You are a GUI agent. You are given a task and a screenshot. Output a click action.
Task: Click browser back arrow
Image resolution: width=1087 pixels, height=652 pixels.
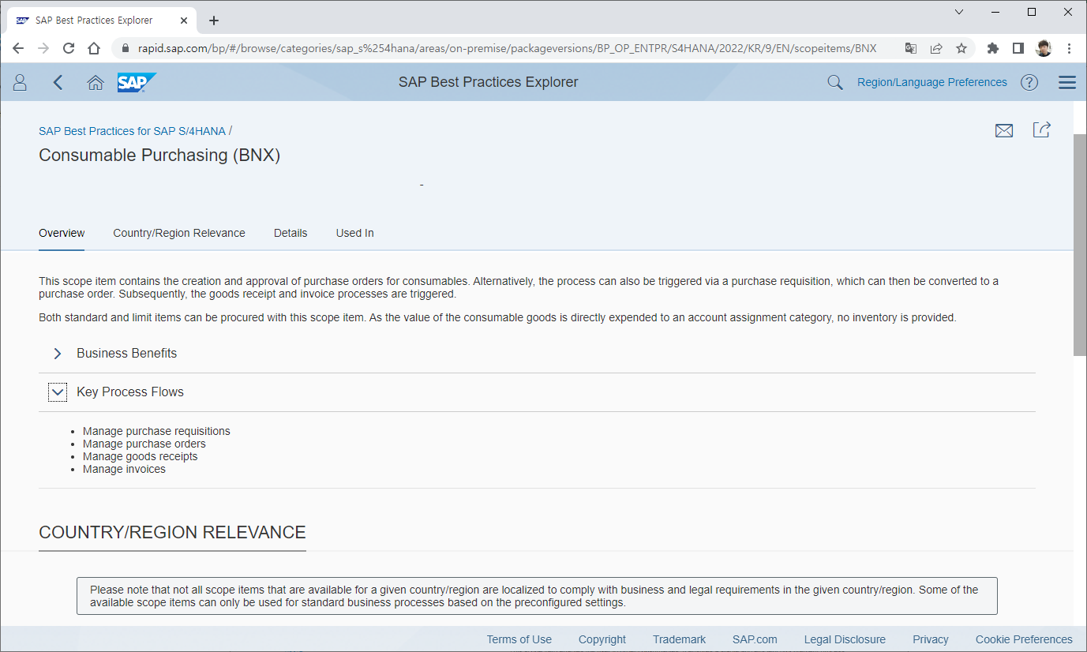click(x=18, y=48)
